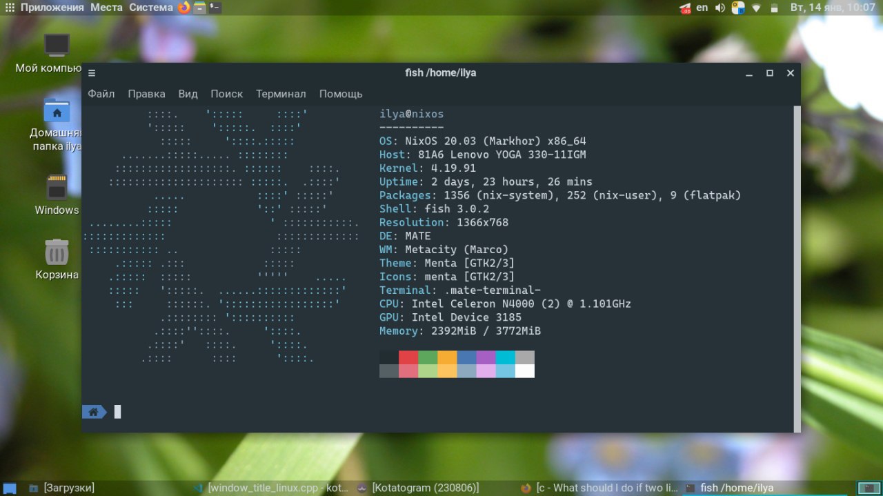The height and width of the screenshot is (496, 883).
Task: Switch to window_title_linux.cpp taskbar window
Action: [x=272, y=488]
